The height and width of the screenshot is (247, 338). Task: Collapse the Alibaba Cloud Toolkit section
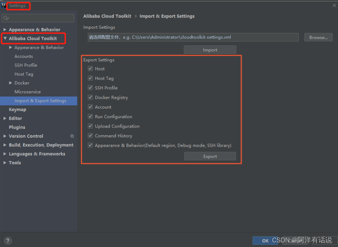pyautogui.click(x=5, y=38)
